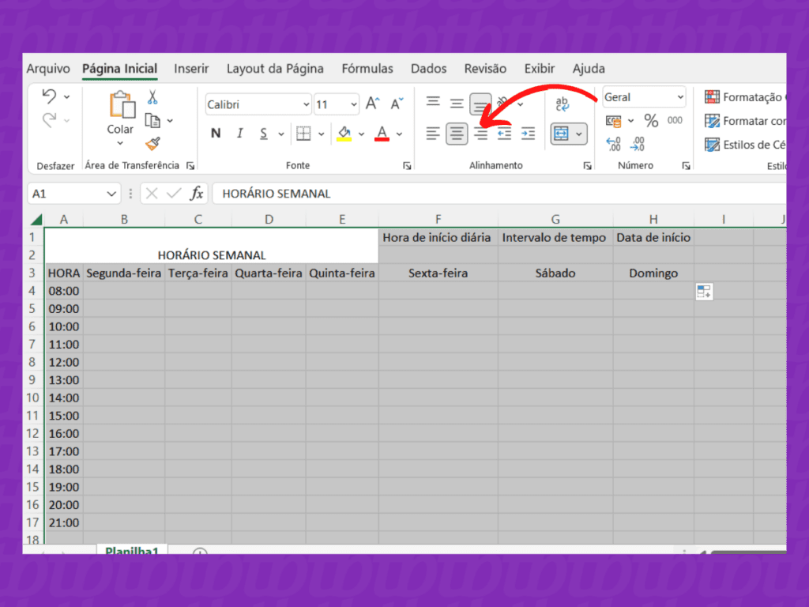Select the Planilha1 sheet tab
Image resolution: width=809 pixels, height=607 pixels.
pos(131,550)
